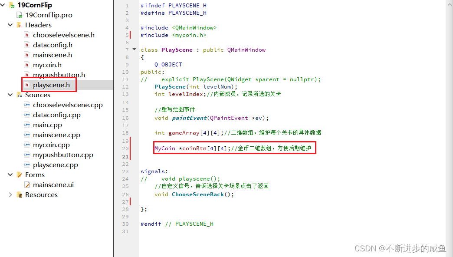This screenshot has height=257, width=453.
Task: Click 'Q_OBJECT' macro on line 9
Action: (168, 65)
